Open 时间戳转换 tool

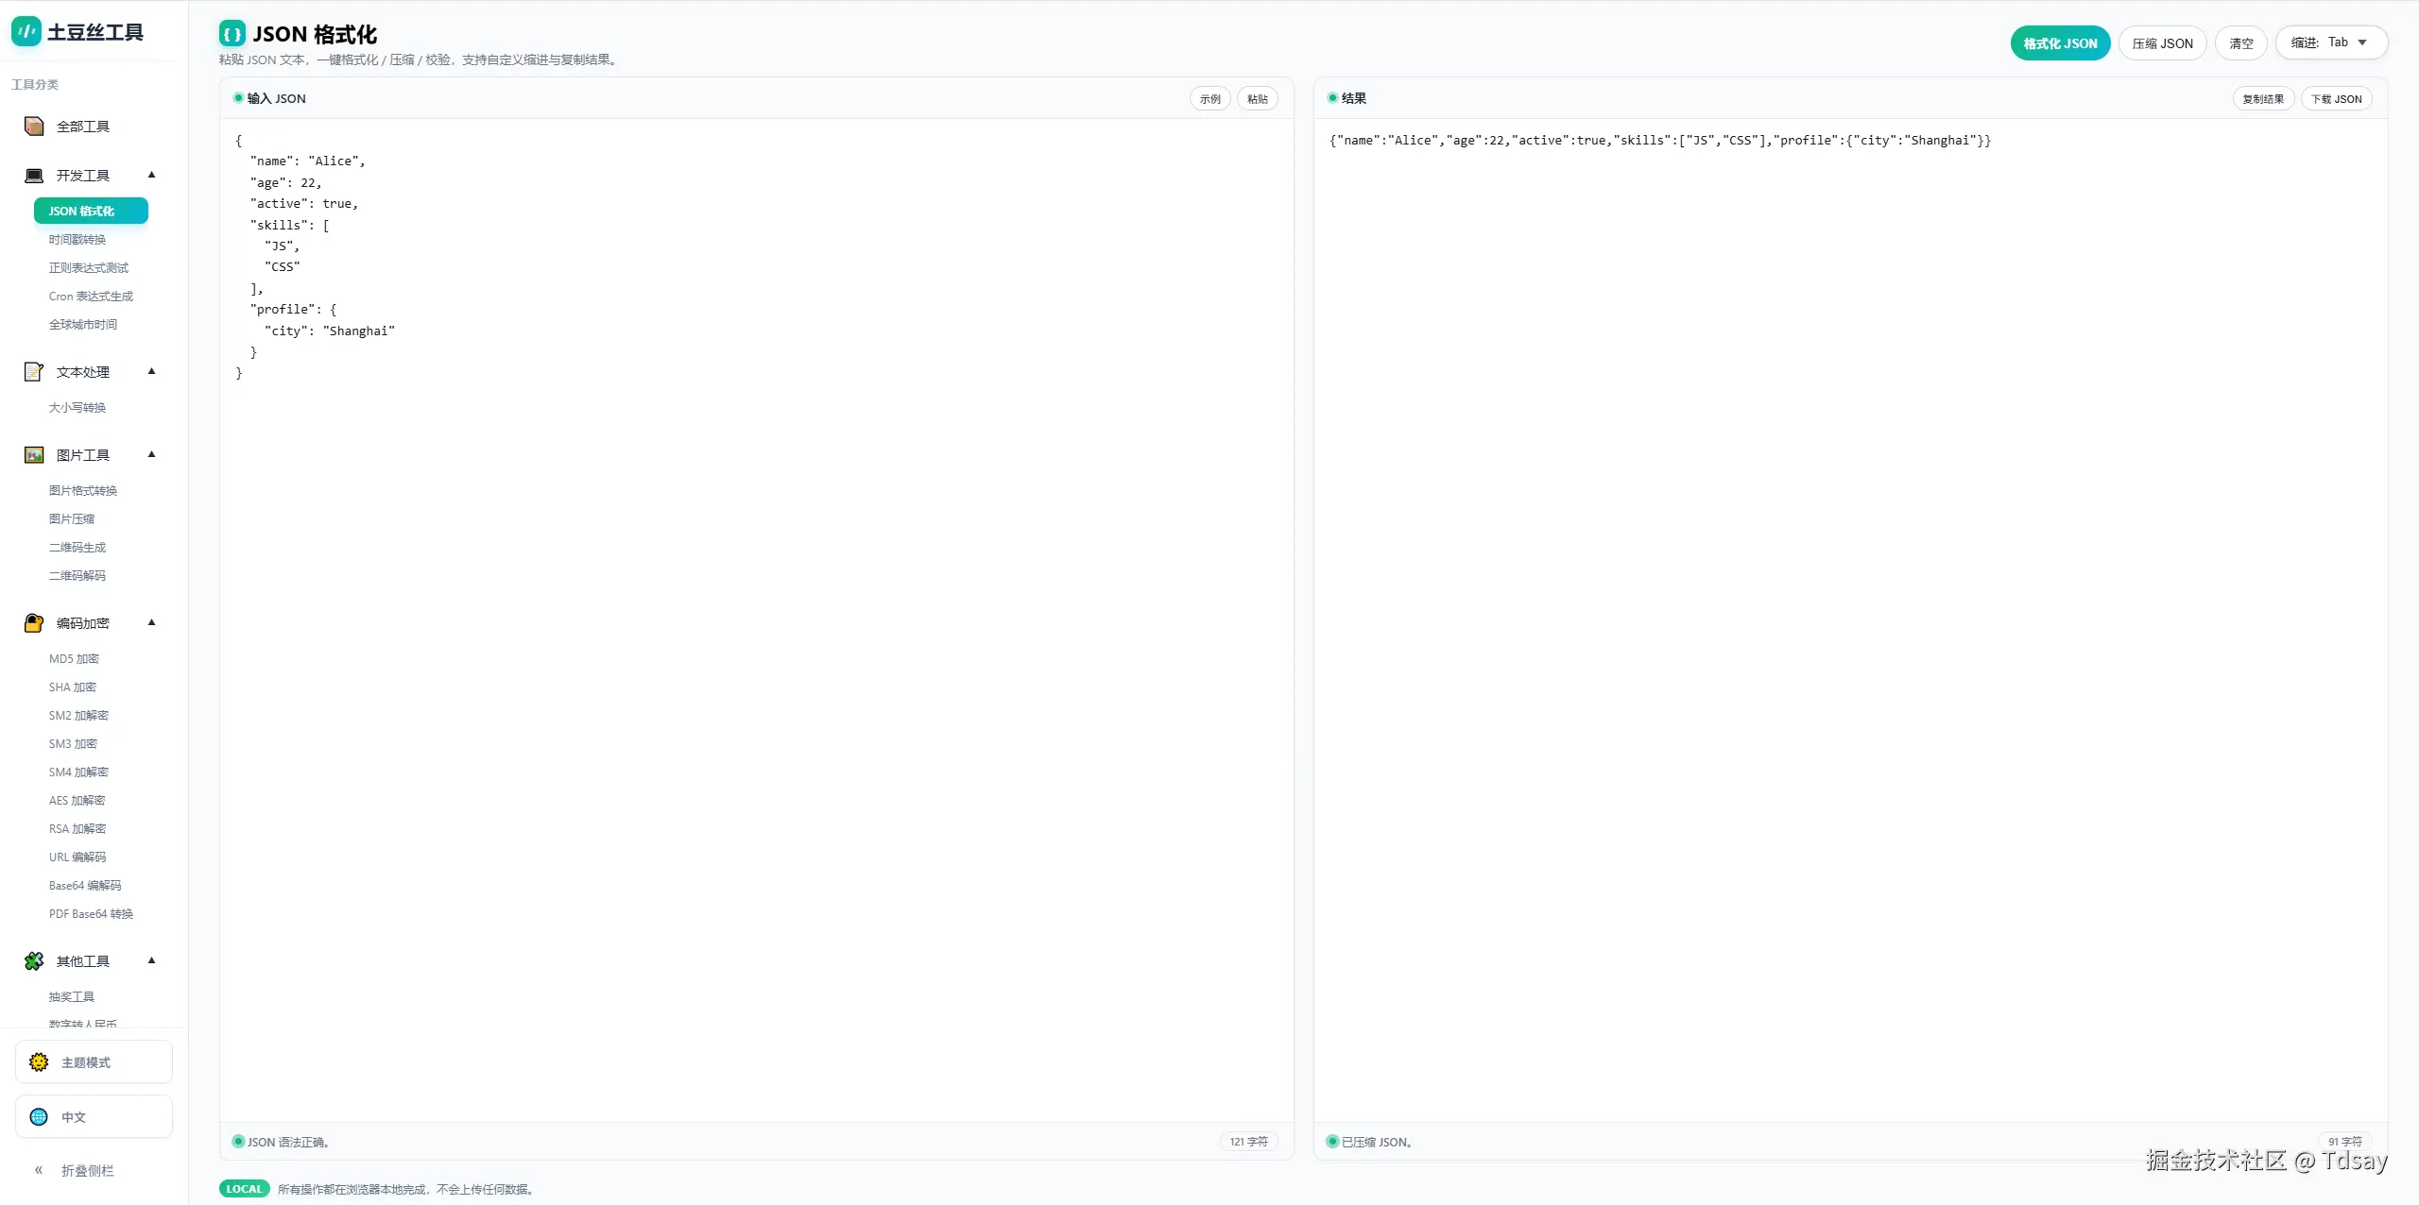[77, 240]
